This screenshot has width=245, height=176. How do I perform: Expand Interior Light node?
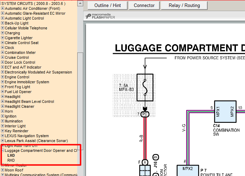[2, 126]
